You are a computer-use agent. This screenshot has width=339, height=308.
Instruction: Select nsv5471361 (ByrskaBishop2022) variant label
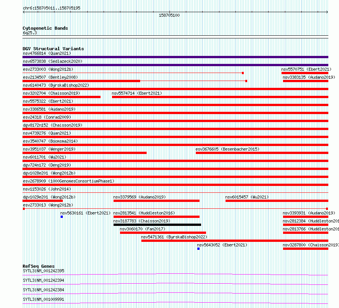pyautogui.click(x=174, y=237)
